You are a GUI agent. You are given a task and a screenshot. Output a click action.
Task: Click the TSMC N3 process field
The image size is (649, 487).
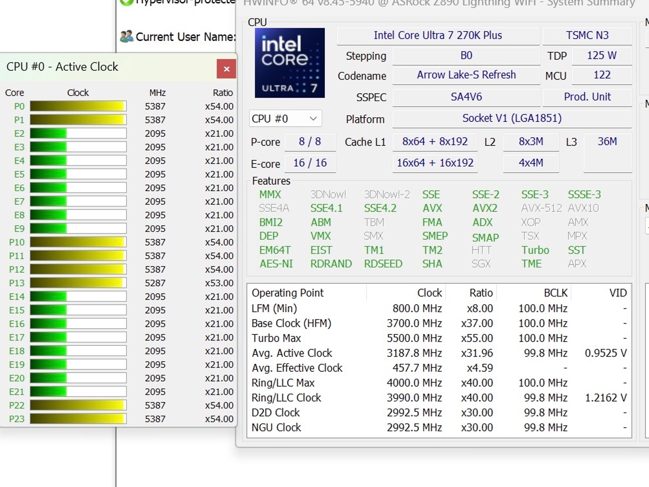587,36
